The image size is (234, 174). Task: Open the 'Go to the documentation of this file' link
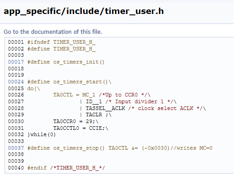click(53, 32)
